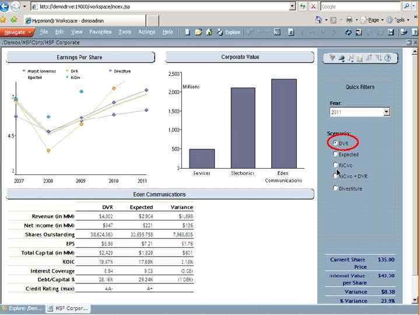Click the Divestiture legend entry in EPS chart
420x315 pixels.
click(x=120, y=71)
